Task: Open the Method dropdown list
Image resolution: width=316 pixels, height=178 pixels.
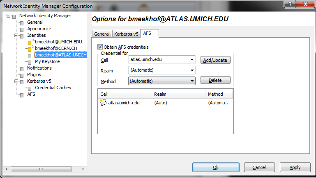Action: (x=192, y=81)
